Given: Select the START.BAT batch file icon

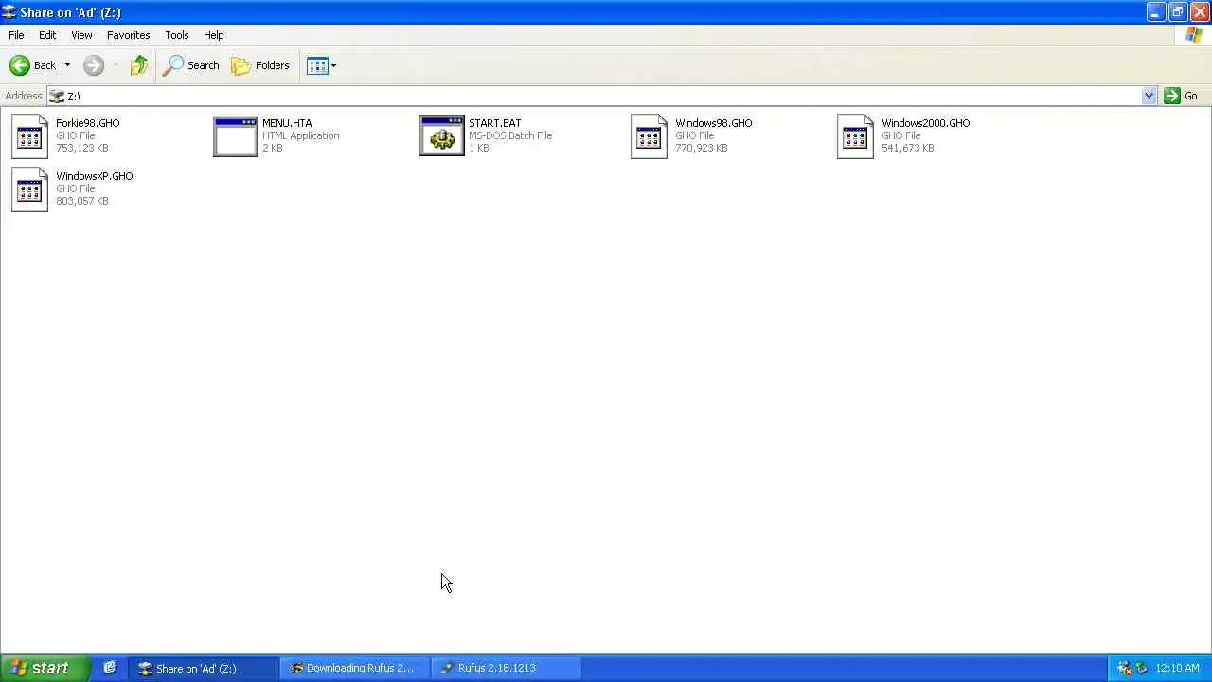Looking at the screenshot, I should (442, 135).
